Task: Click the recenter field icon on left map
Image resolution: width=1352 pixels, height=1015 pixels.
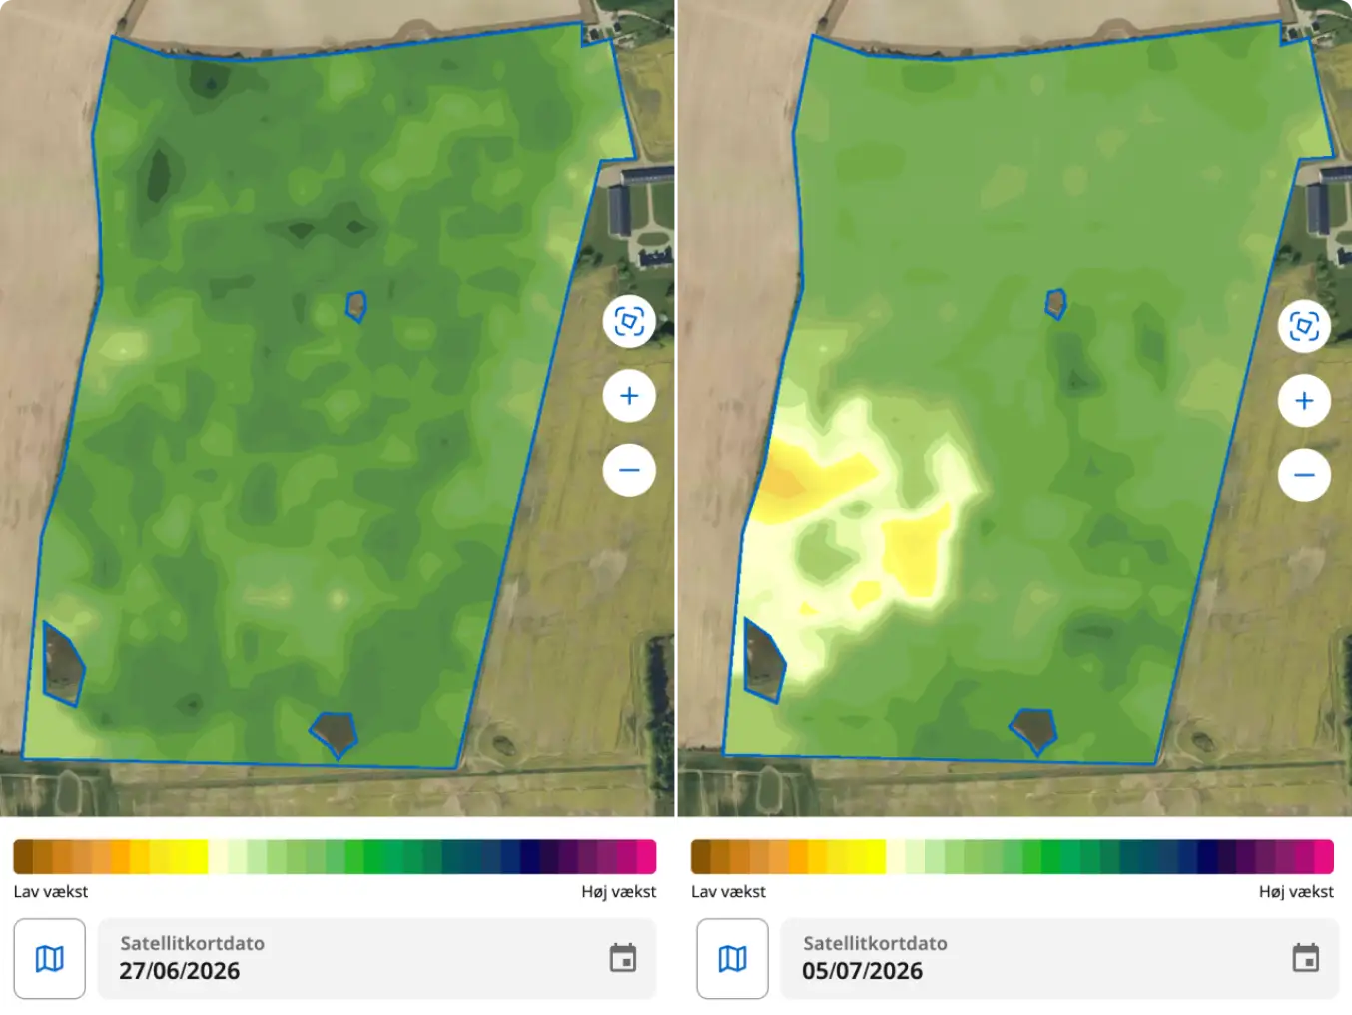Action: (629, 322)
